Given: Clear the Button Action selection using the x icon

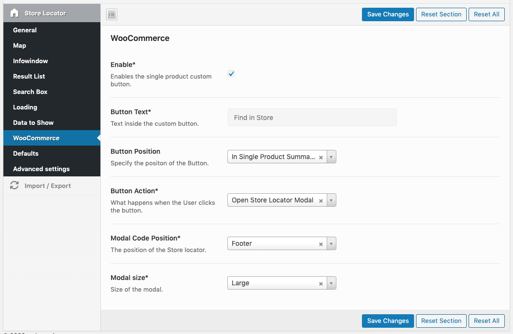Looking at the screenshot, I should (320, 200).
